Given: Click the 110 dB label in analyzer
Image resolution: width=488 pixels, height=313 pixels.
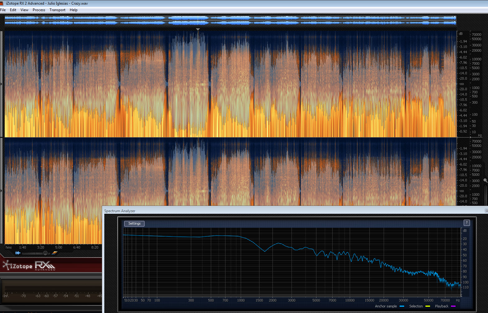Looking at the screenshot, I should [466, 287].
